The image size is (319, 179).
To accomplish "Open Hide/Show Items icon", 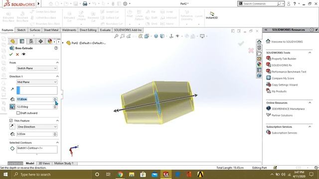I will coord(177,36).
